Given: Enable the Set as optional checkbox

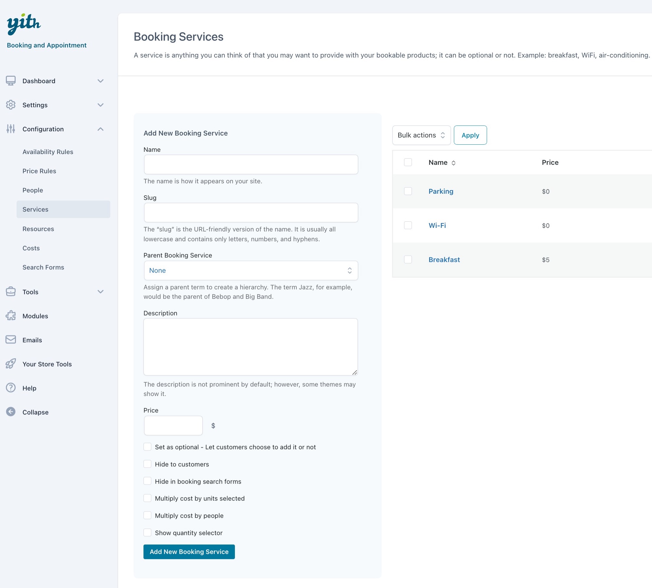Looking at the screenshot, I should pos(147,447).
